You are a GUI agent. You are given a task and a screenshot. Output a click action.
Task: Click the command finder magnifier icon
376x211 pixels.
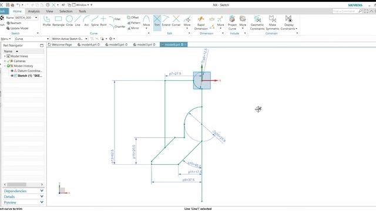pyautogui.click(x=360, y=11)
